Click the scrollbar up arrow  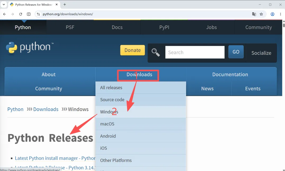[x=284, y=21]
